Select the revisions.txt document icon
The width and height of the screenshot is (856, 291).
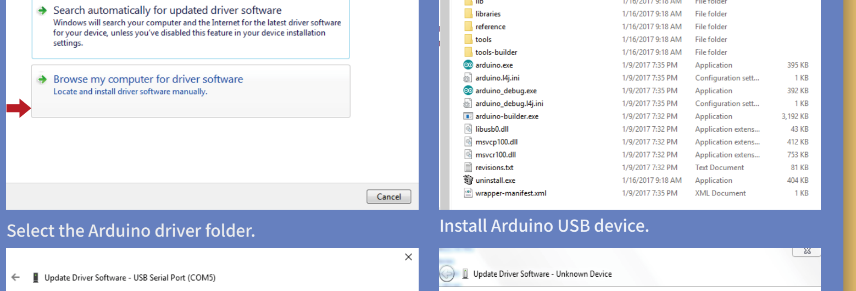468,167
